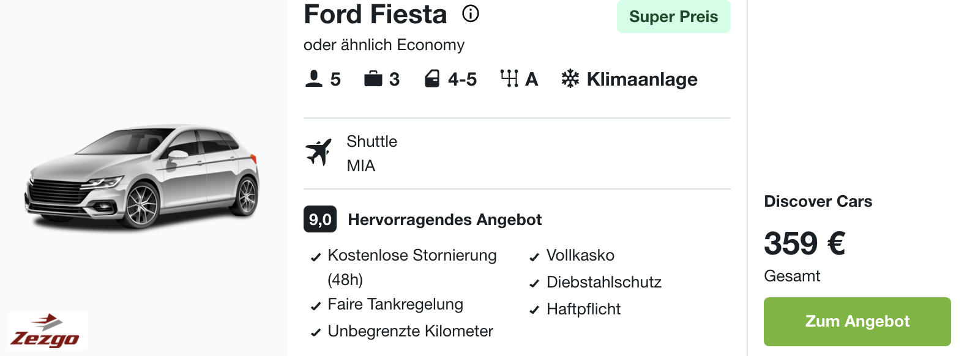Click the Unbegrenzte Kilometer checkmark
The width and height of the screenshot is (967, 356).
coord(316,333)
